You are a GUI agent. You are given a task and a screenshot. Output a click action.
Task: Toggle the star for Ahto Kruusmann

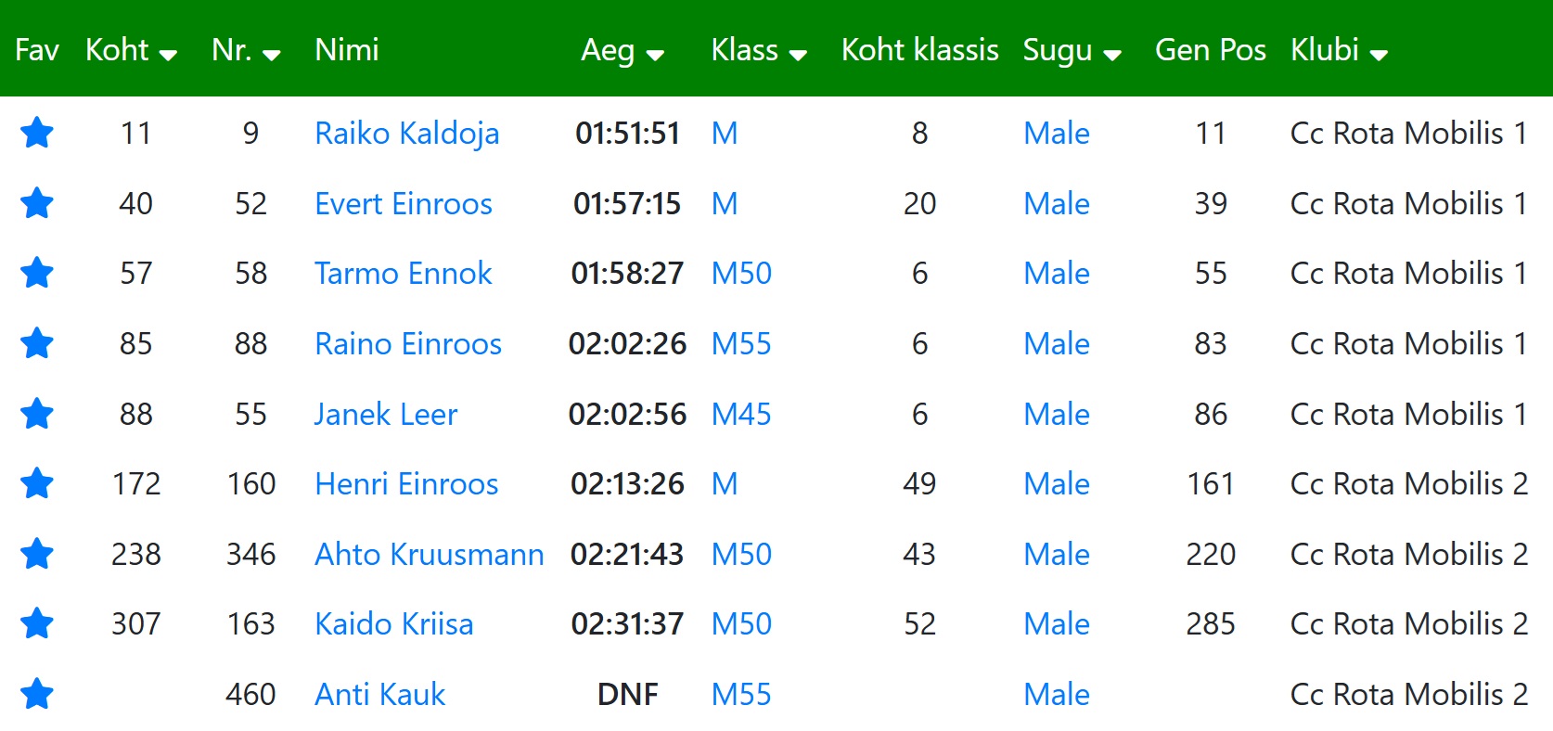tap(37, 554)
